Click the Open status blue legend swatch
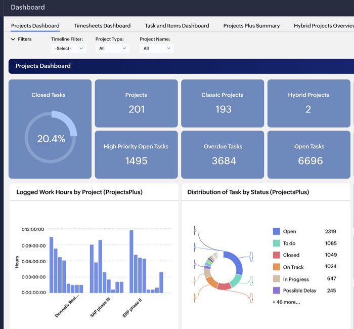This screenshot has height=329, width=354. click(x=276, y=231)
